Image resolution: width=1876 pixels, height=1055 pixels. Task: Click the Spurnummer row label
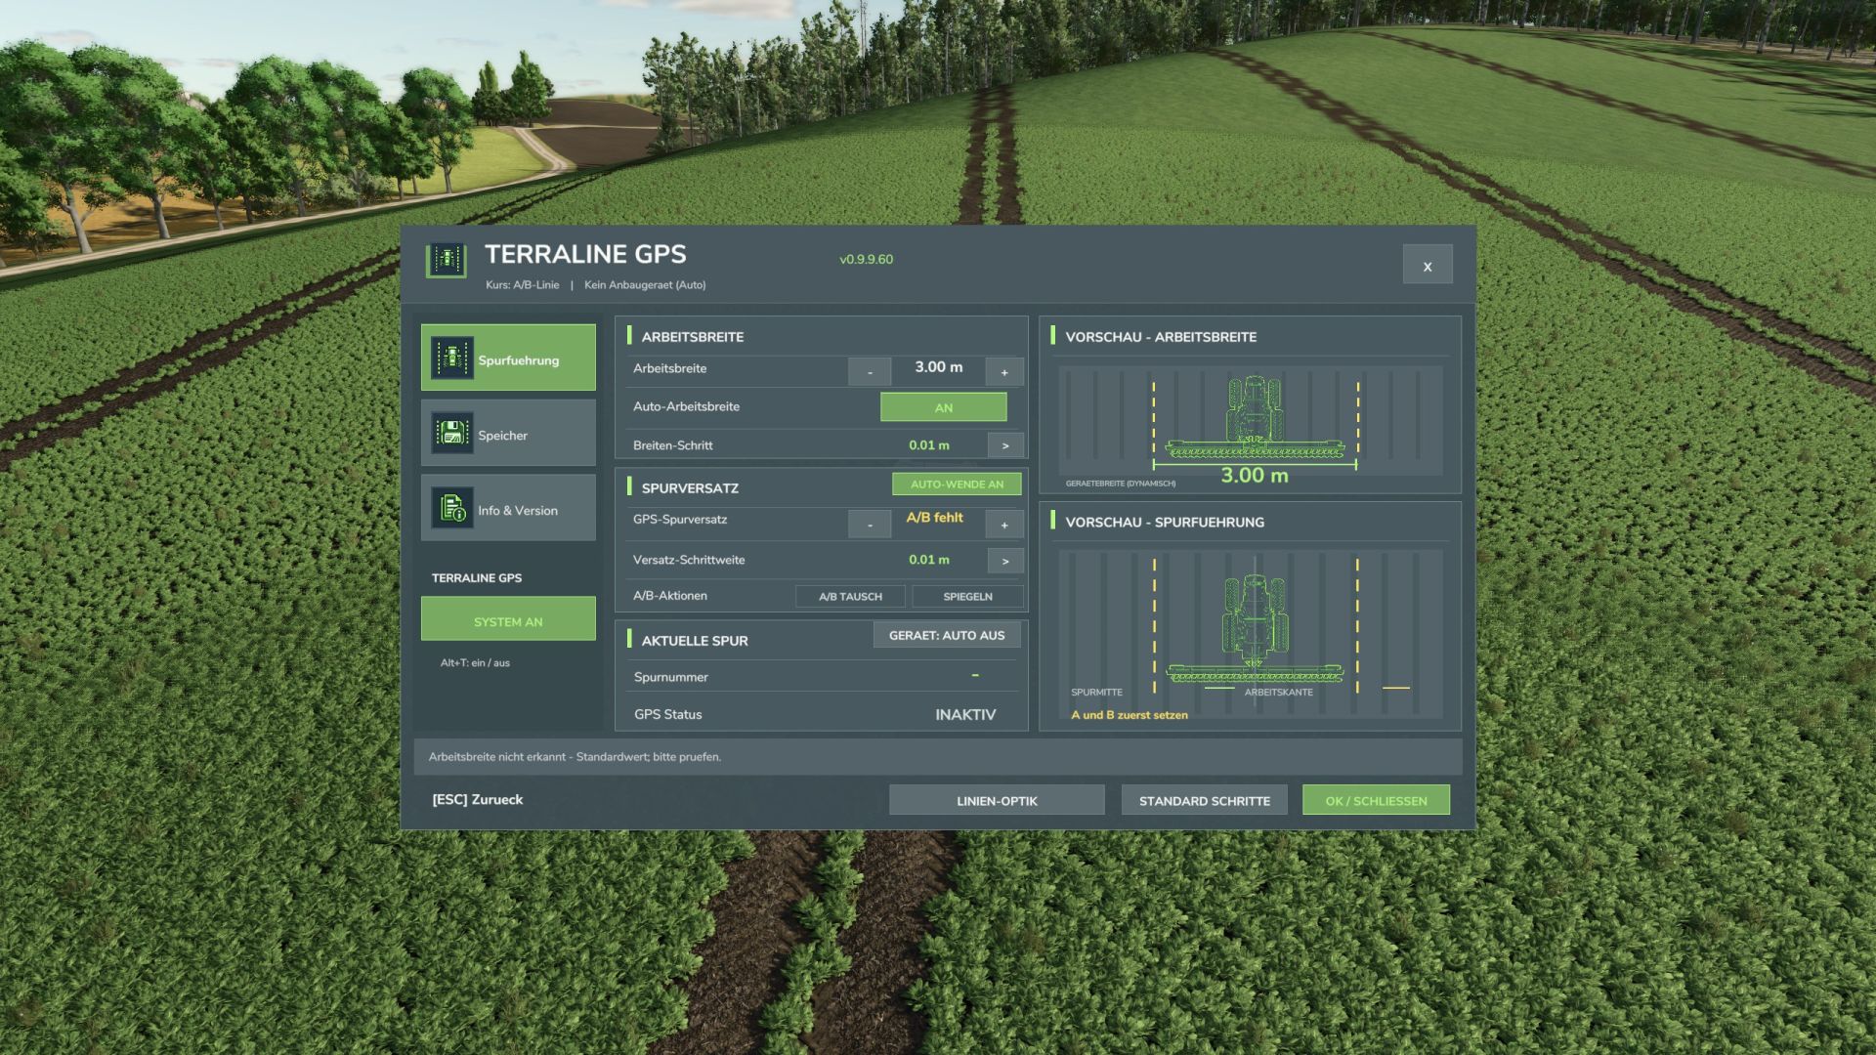point(670,677)
